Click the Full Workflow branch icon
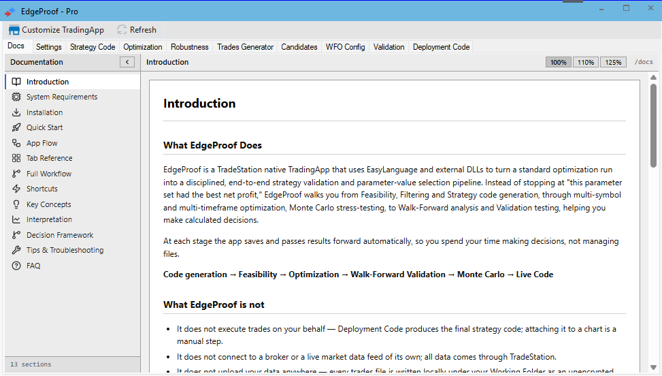This screenshot has height=376, width=662. pyautogui.click(x=16, y=174)
